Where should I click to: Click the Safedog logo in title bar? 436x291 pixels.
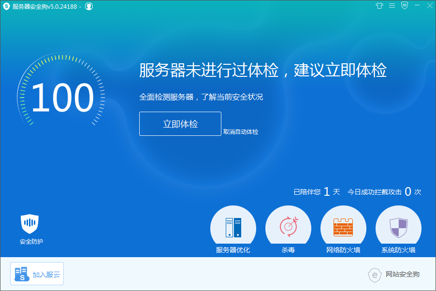(7, 6)
